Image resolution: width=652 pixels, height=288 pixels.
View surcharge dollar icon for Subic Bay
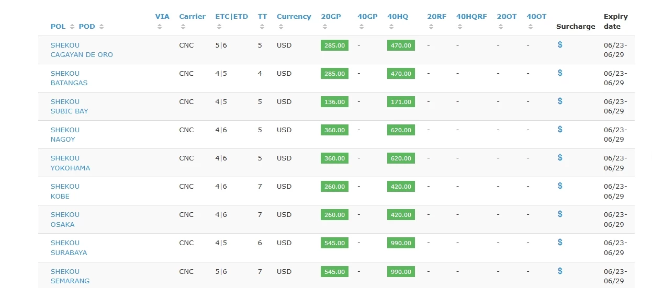[x=560, y=101]
